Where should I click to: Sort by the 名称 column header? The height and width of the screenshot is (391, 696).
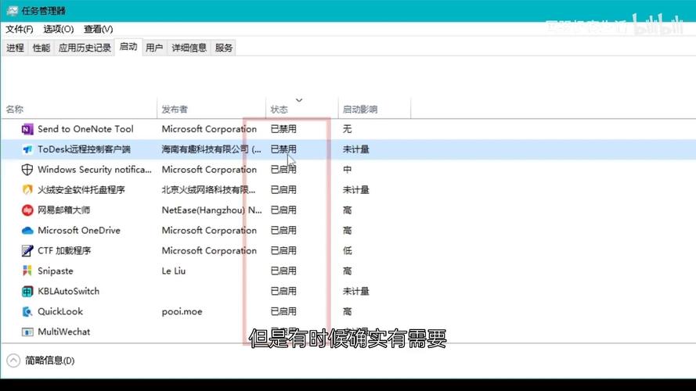[79, 109]
